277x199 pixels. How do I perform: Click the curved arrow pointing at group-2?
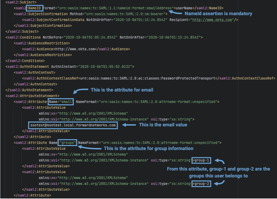point(220,182)
